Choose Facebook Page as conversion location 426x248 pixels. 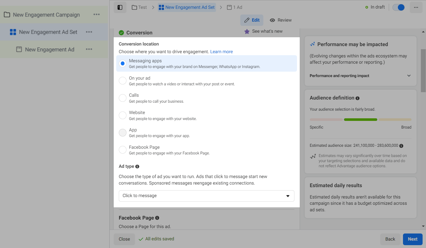pyautogui.click(x=122, y=150)
